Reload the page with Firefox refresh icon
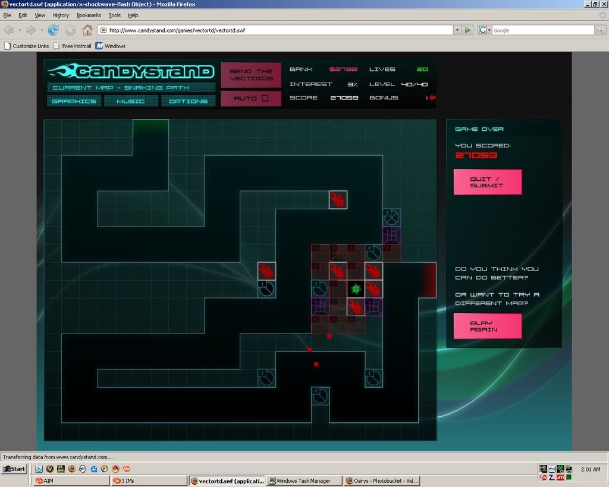Viewport: 609px width, 487px height. click(54, 30)
